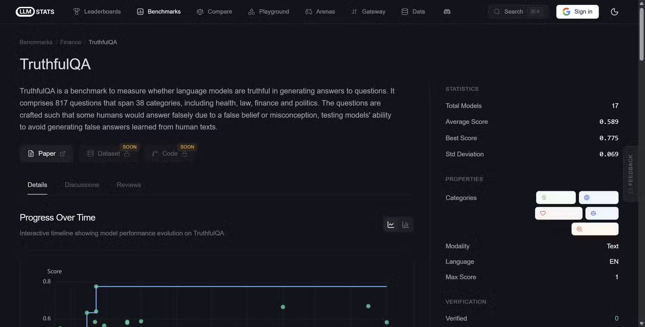Click the law scales category badge

(602, 213)
